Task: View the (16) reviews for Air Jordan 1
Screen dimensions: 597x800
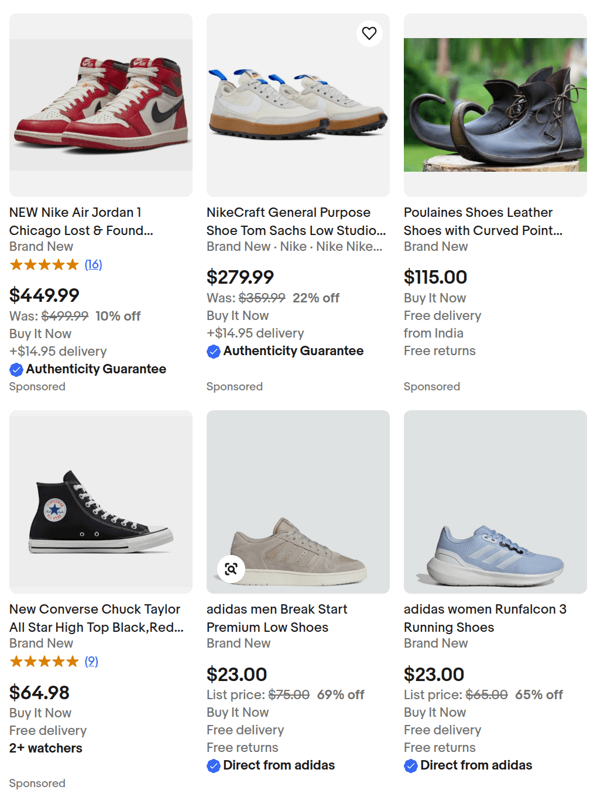Action: [93, 265]
